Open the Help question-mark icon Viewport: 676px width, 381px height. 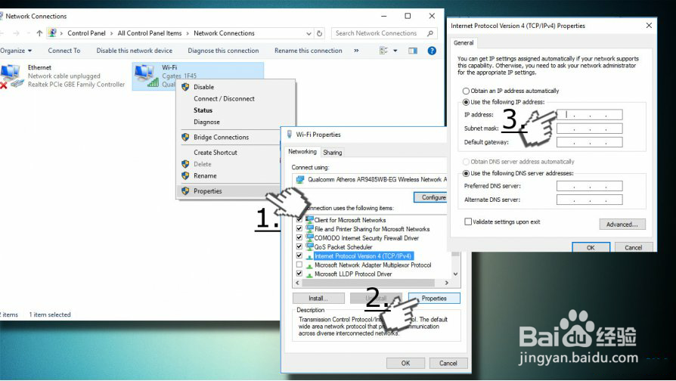[x=432, y=51]
